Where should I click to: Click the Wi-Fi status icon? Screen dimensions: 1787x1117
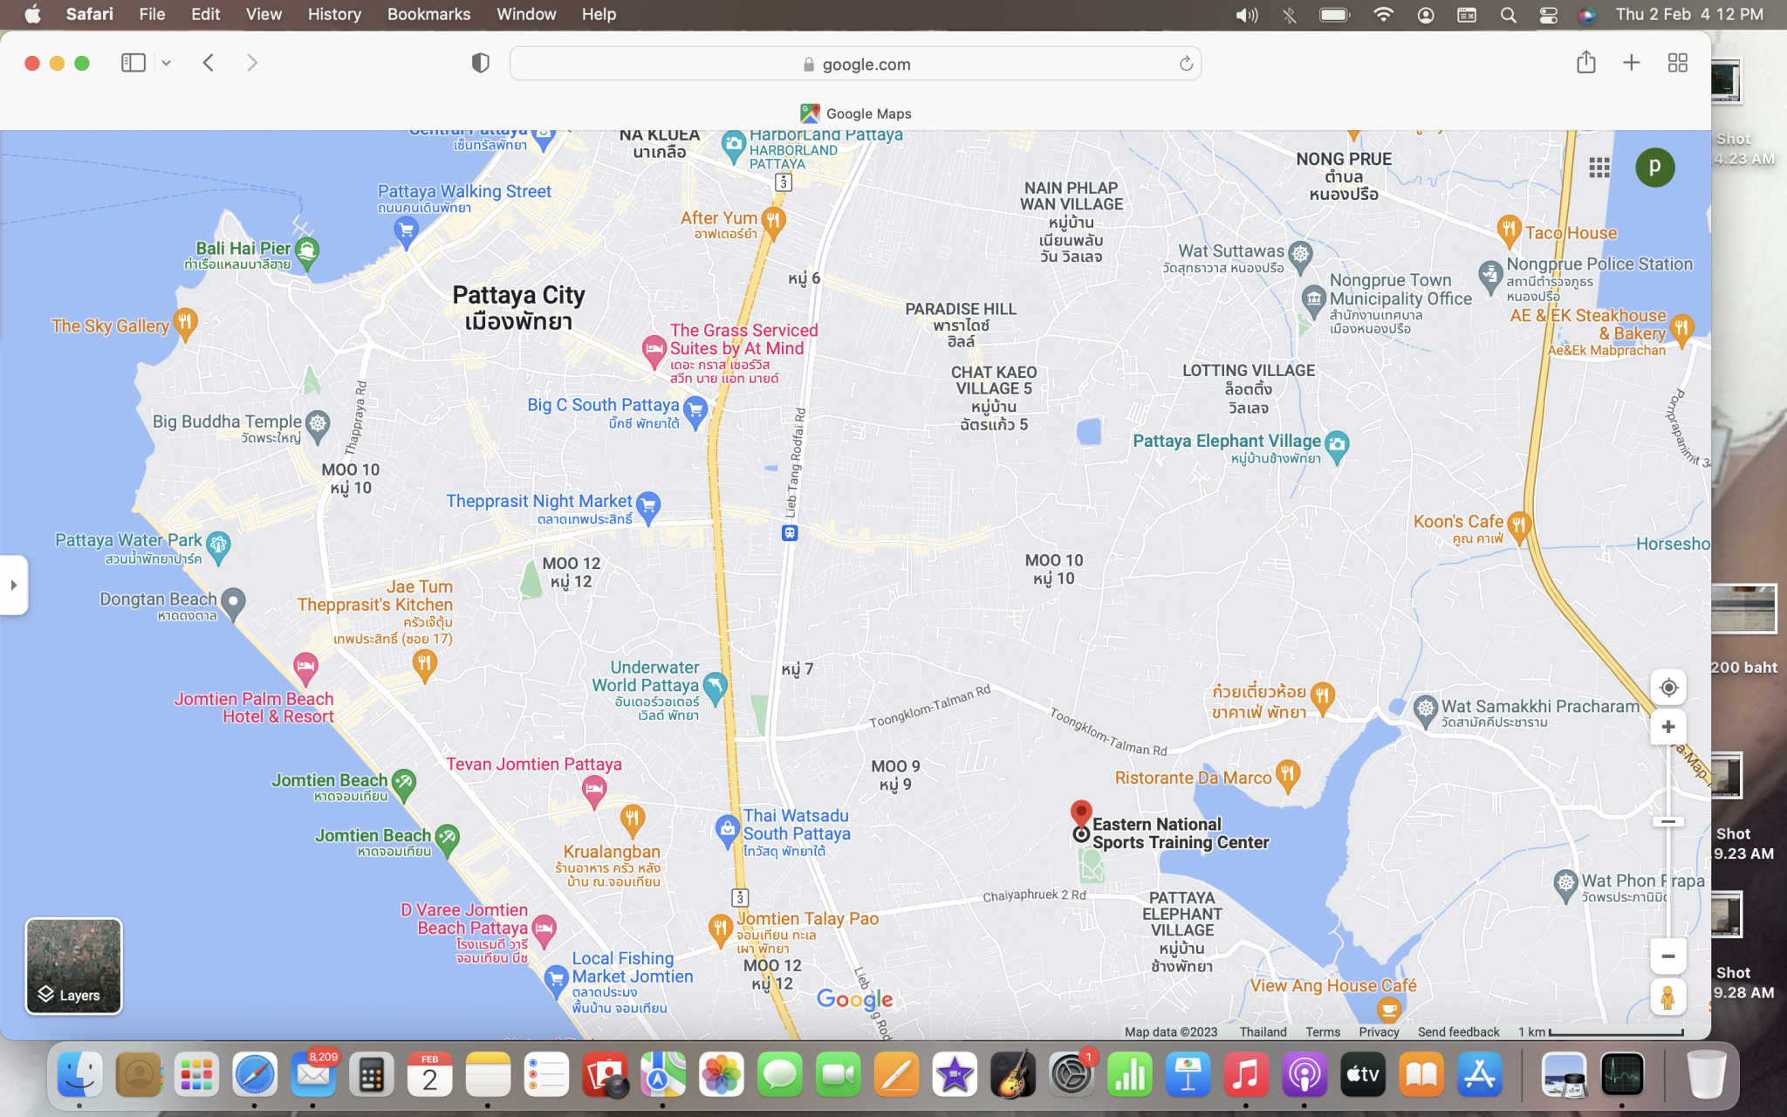[x=1382, y=15]
